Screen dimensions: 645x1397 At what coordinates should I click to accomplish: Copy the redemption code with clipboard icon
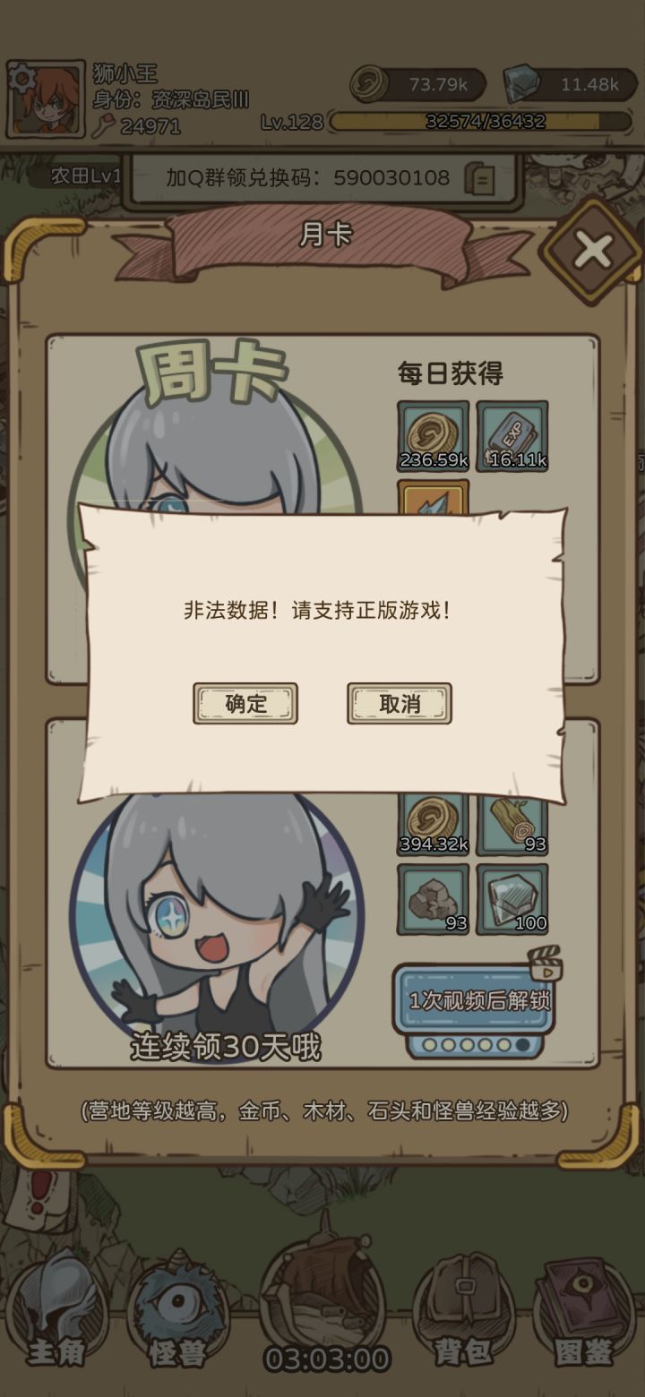click(x=480, y=178)
